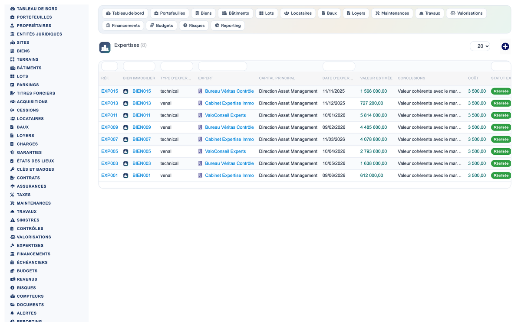Screen dimensions: 521x322
Task: Open rows-per-page dropdown showing 20
Action: point(480,46)
